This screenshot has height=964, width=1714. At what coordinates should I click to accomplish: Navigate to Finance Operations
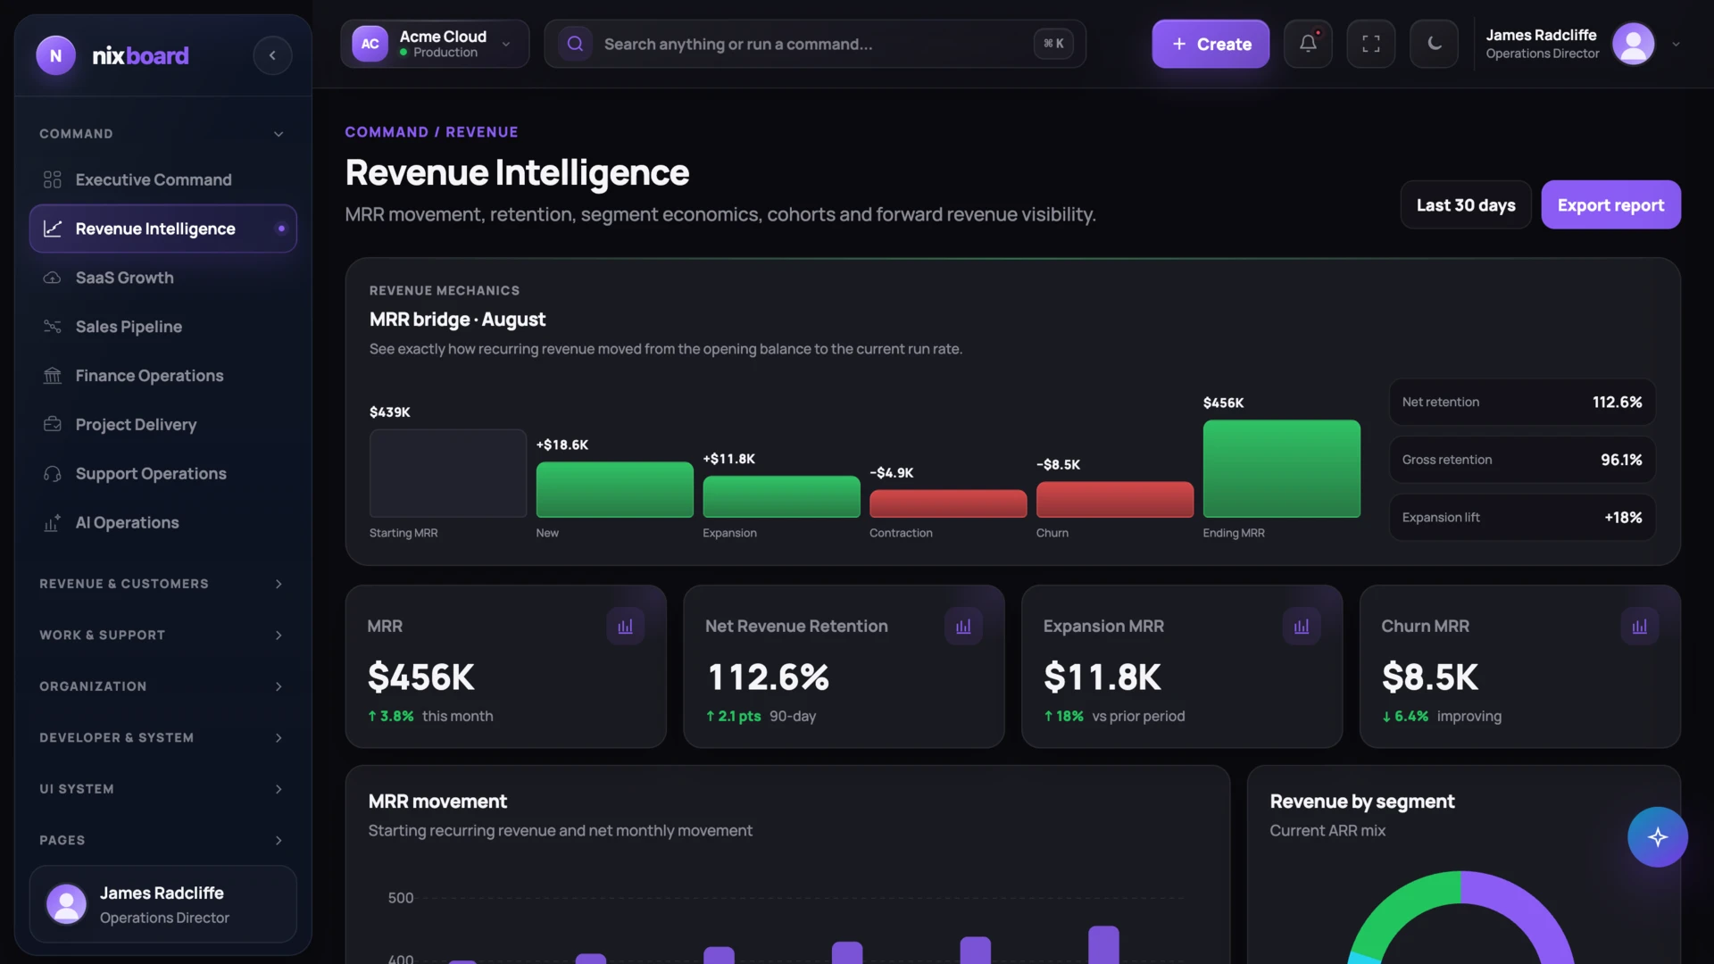point(162,376)
